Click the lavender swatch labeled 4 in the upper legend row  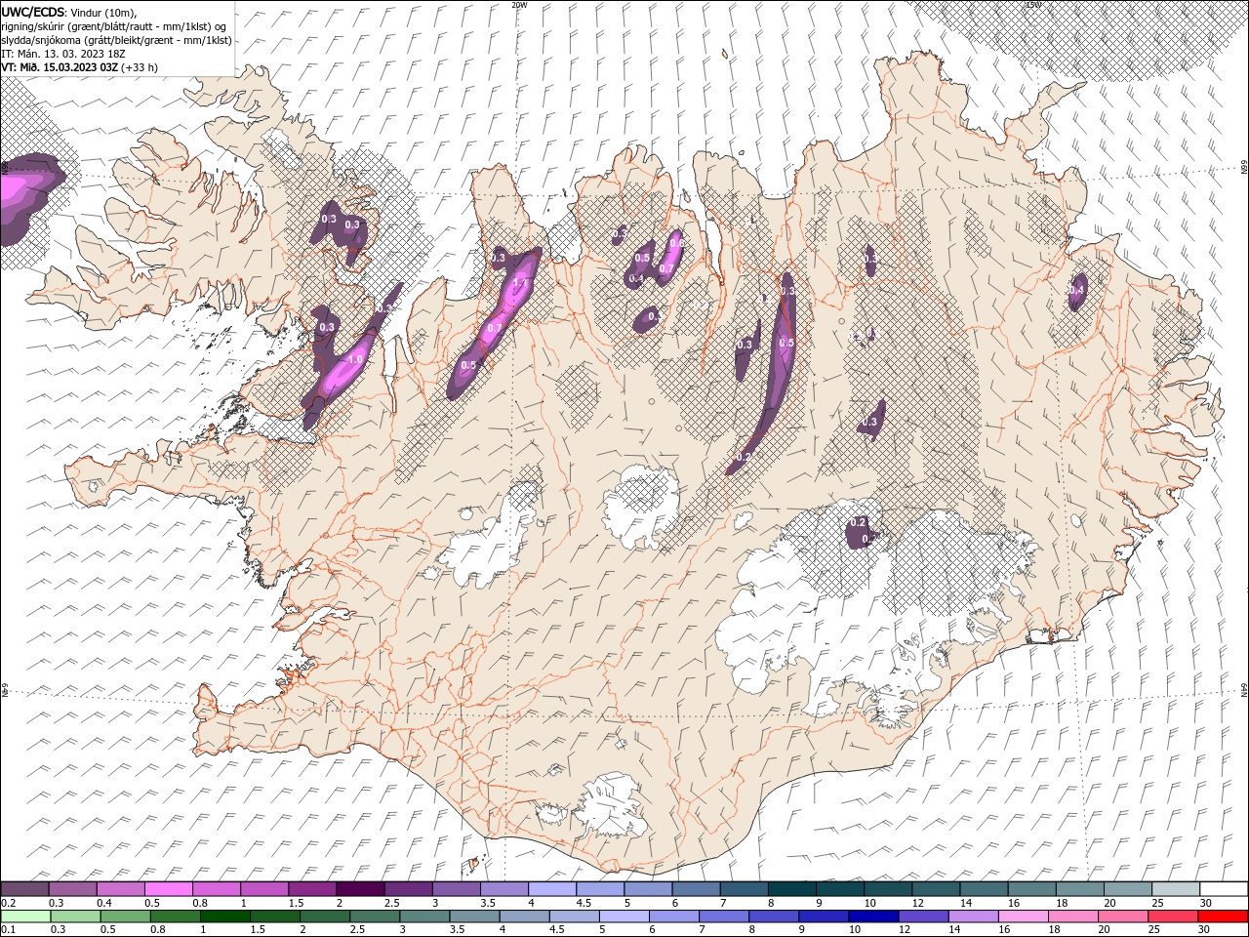(x=552, y=889)
